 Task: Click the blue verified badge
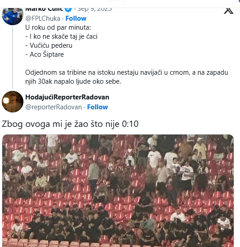pyautogui.click(x=68, y=9)
